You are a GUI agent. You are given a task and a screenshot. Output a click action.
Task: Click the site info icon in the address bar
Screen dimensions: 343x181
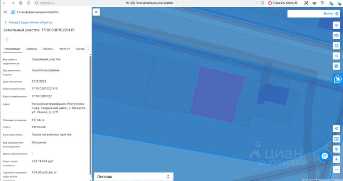[37, 3]
